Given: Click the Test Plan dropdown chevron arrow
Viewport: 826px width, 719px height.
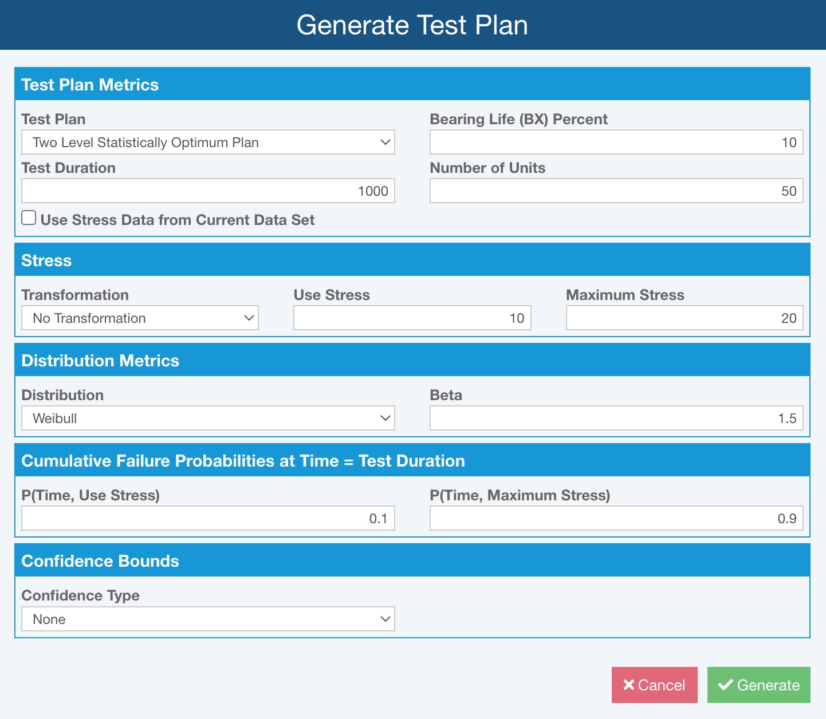Looking at the screenshot, I should point(386,142).
